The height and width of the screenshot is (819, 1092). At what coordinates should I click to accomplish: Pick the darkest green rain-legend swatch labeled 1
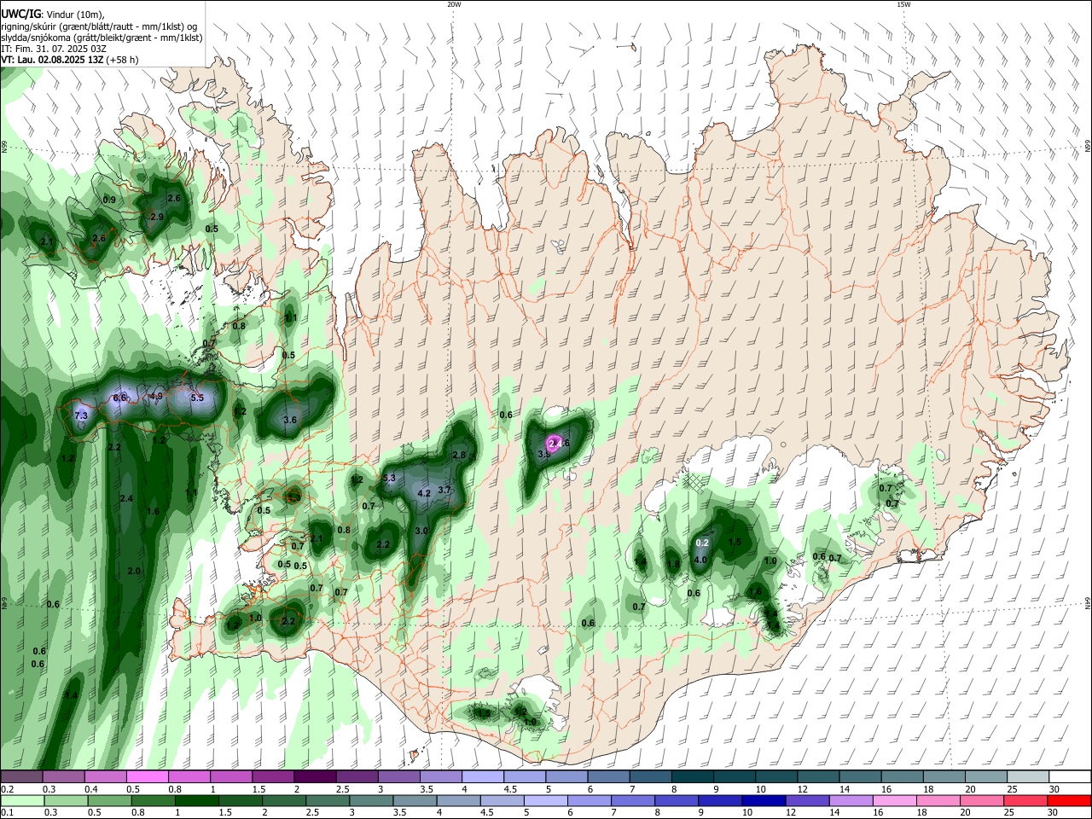196,800
